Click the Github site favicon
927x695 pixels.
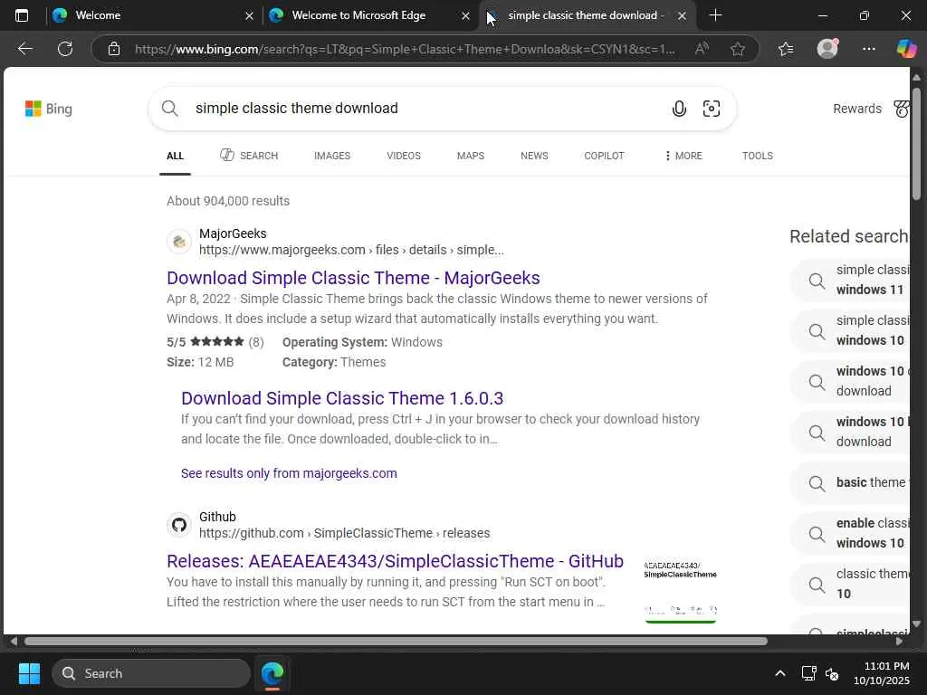click(179, 525)
